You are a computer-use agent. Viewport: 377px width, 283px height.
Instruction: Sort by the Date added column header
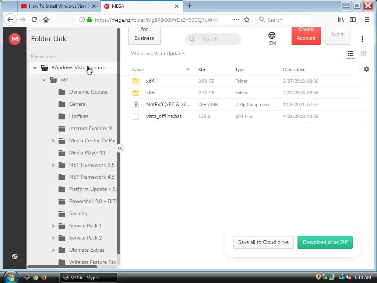(294, 70)
